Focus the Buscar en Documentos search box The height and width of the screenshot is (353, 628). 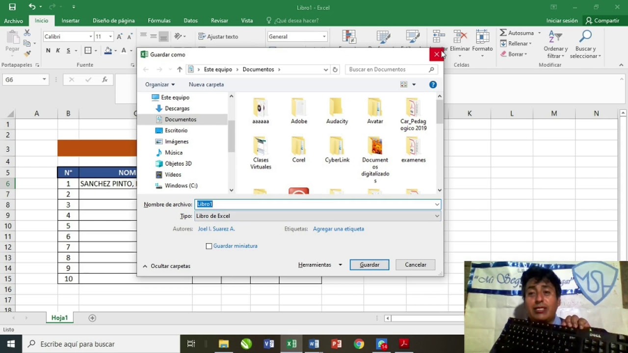click(392, 70)
